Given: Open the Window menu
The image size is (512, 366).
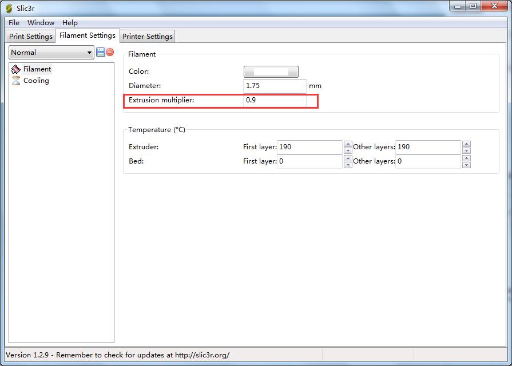Looking at the screenshot, I should coord(41,22).
